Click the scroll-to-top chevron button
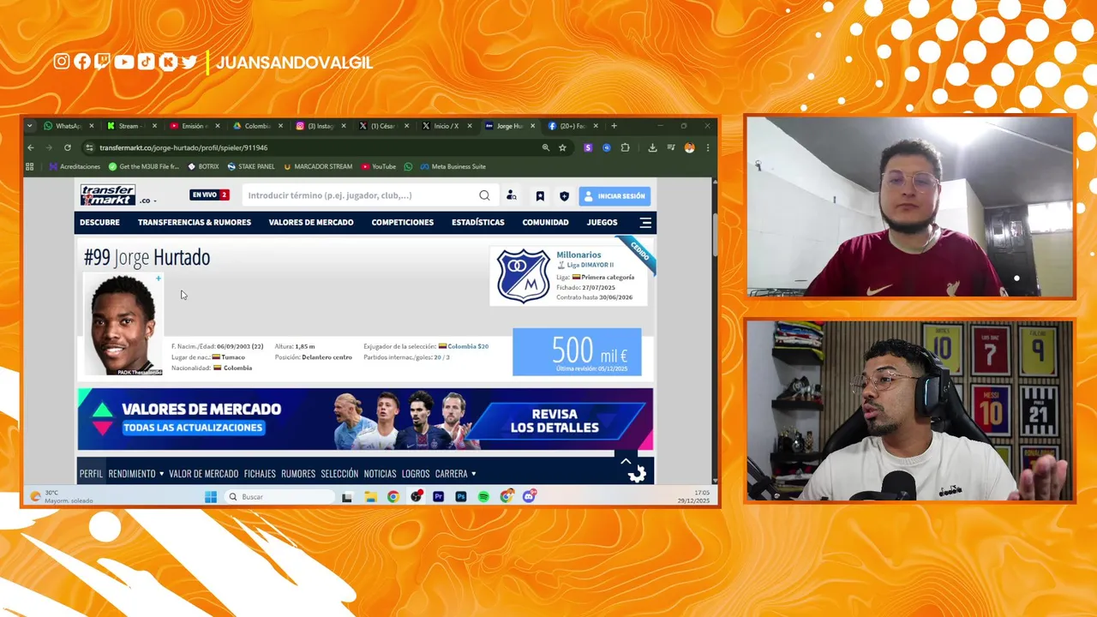The width and height of the screenshot is (1097, 617). pyautogui.click(x=626, y=461)
